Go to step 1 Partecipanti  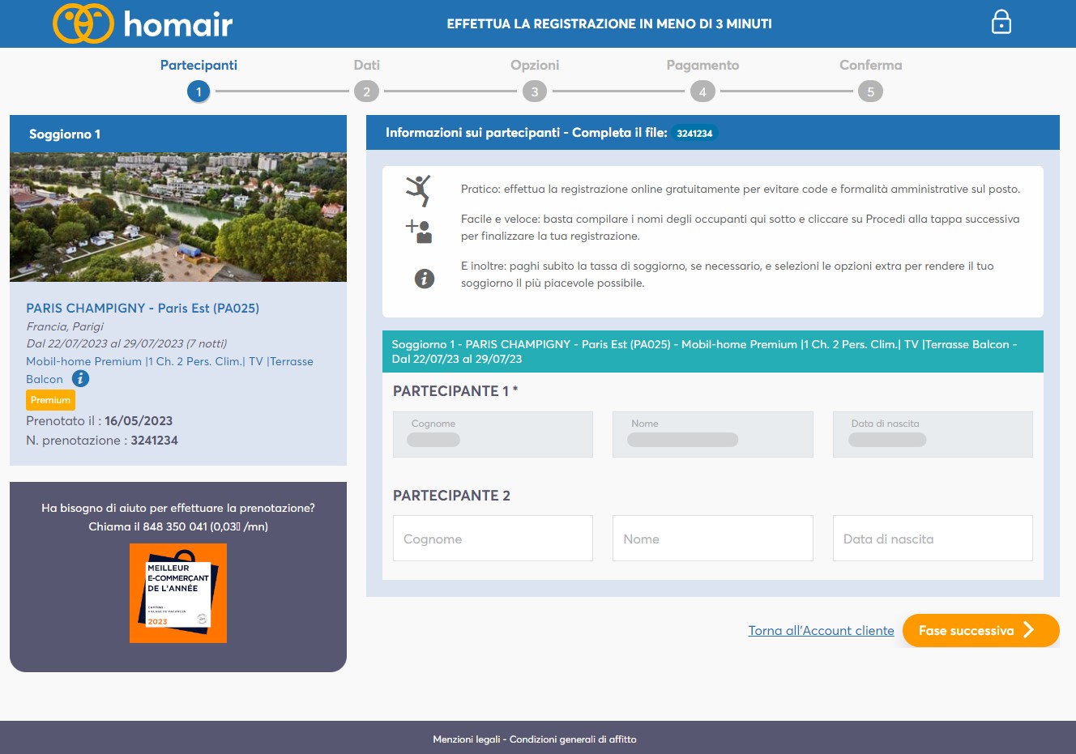click(x=199, y=92)
